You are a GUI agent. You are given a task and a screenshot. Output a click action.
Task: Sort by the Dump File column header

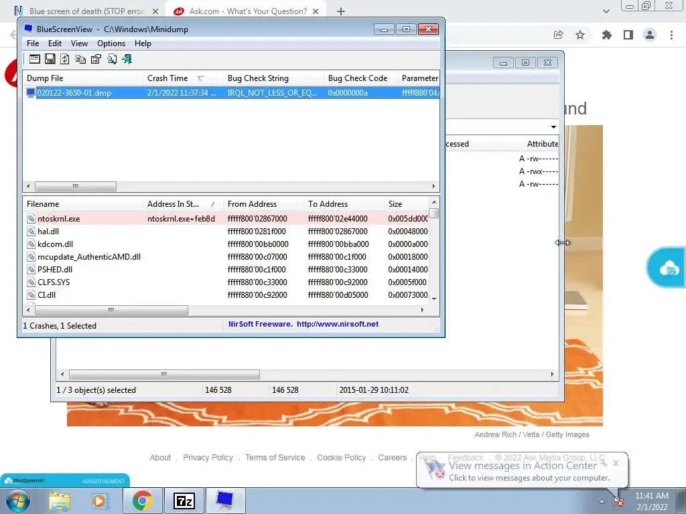[82, 78]
